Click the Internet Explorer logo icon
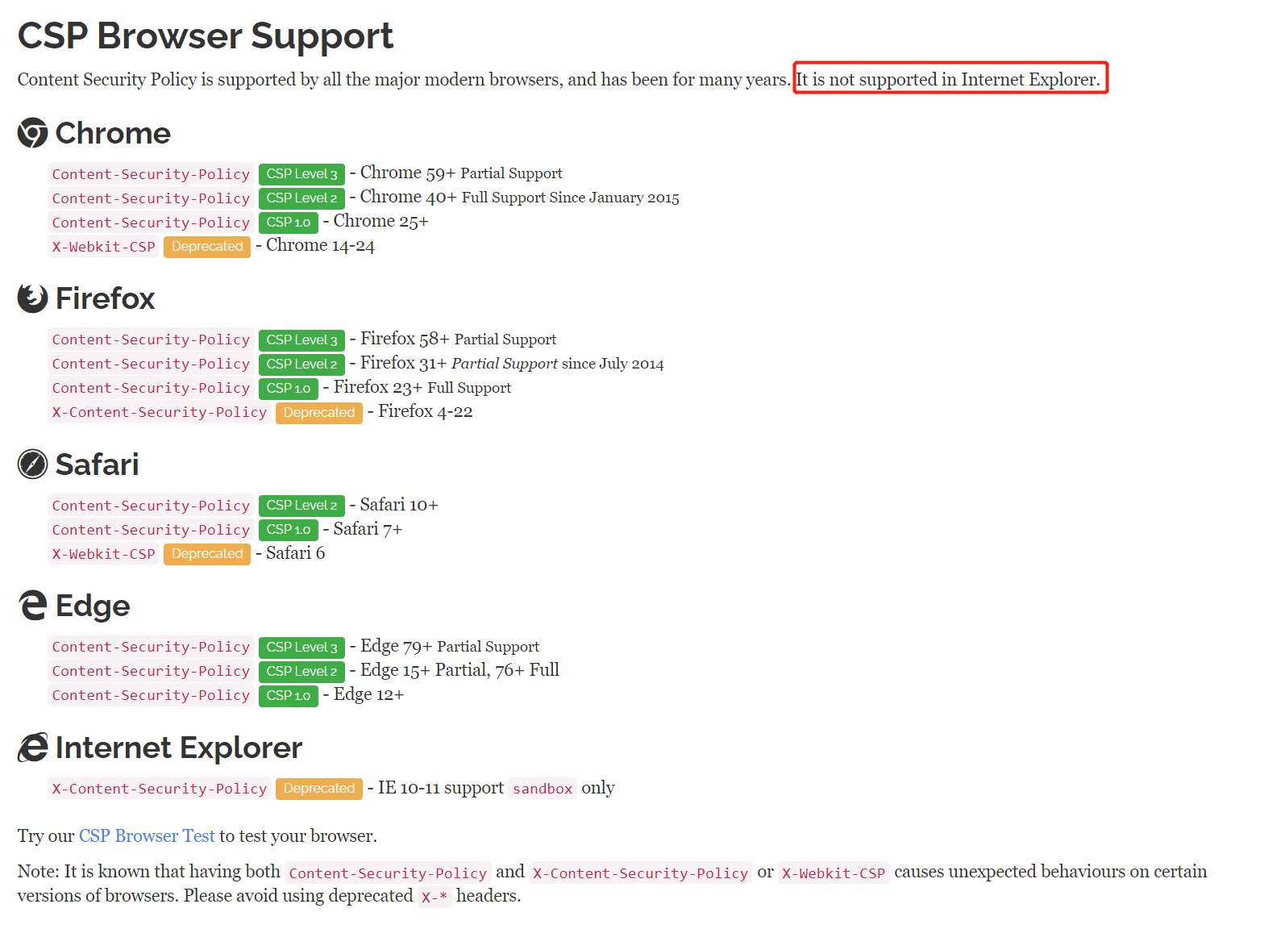 coord(33,748)
